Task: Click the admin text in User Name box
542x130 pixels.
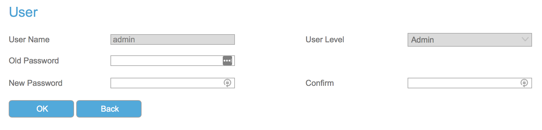Action: click(124, 39)
